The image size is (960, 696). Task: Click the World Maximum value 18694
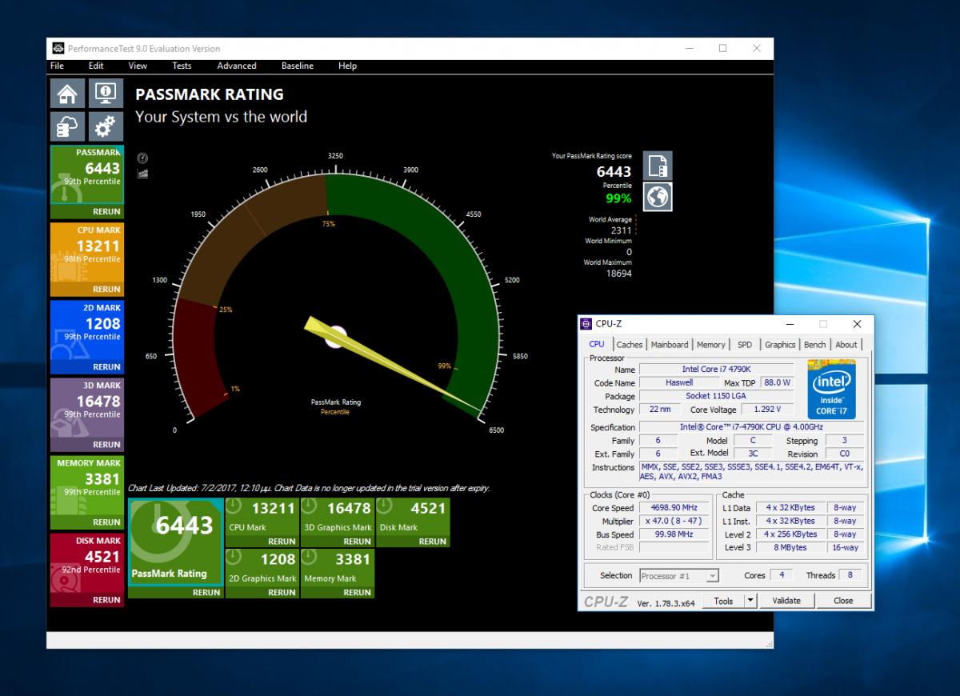(618, 273)
